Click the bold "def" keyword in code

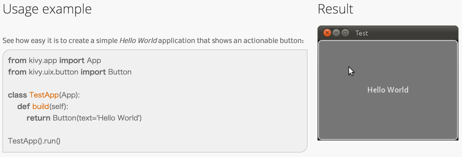pyautogui.click(x=23, y=106)
